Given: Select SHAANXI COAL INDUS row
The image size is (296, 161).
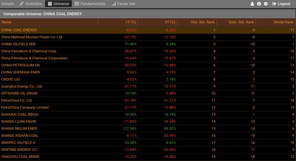Looking at the screenshot, I should pos(148,115).
